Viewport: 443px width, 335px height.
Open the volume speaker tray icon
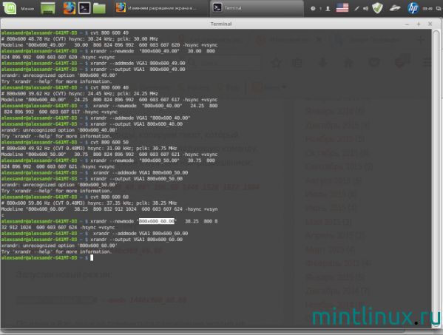click(365, 8)
